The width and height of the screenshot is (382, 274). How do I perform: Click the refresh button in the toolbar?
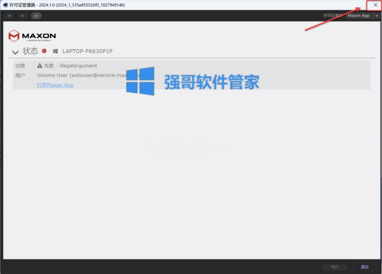coord(36,16)
